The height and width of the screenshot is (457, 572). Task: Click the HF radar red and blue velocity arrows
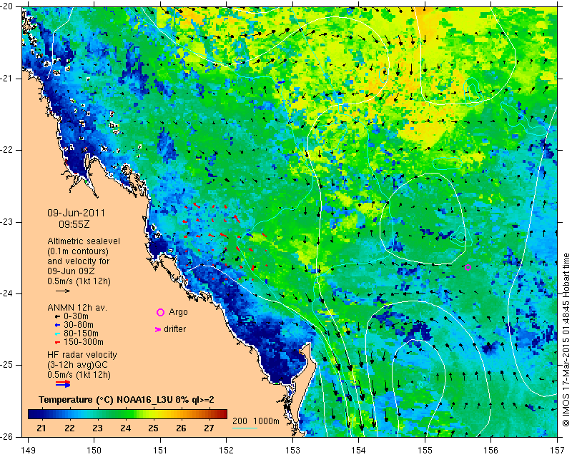pos(63,383)
